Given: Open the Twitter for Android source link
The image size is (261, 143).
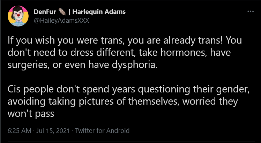Looking at the screenshot, I should click(102, 130).
